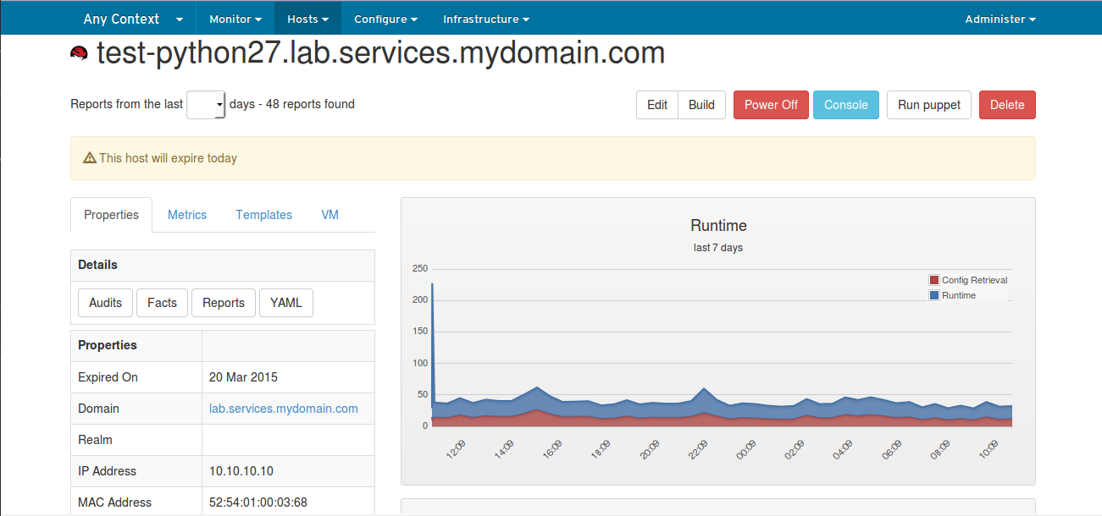Click the YAML button
Screen dimensions: 1102x516
[286, 303]
